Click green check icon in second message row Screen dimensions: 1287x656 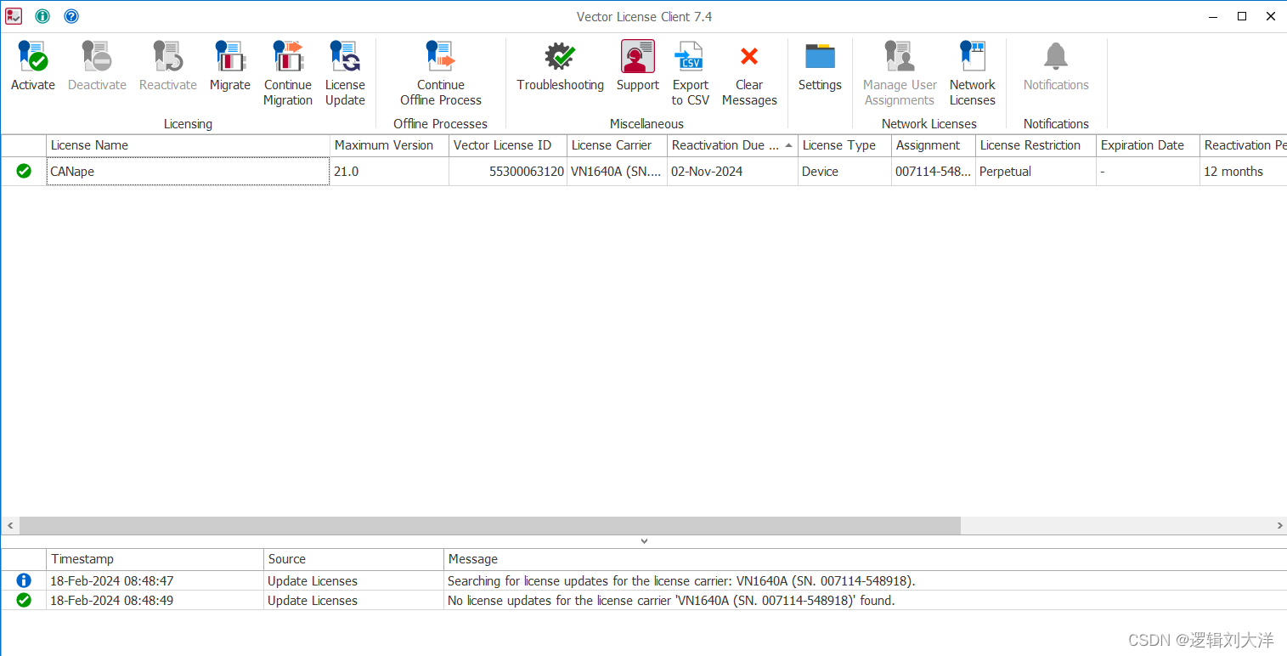(24, 600)
